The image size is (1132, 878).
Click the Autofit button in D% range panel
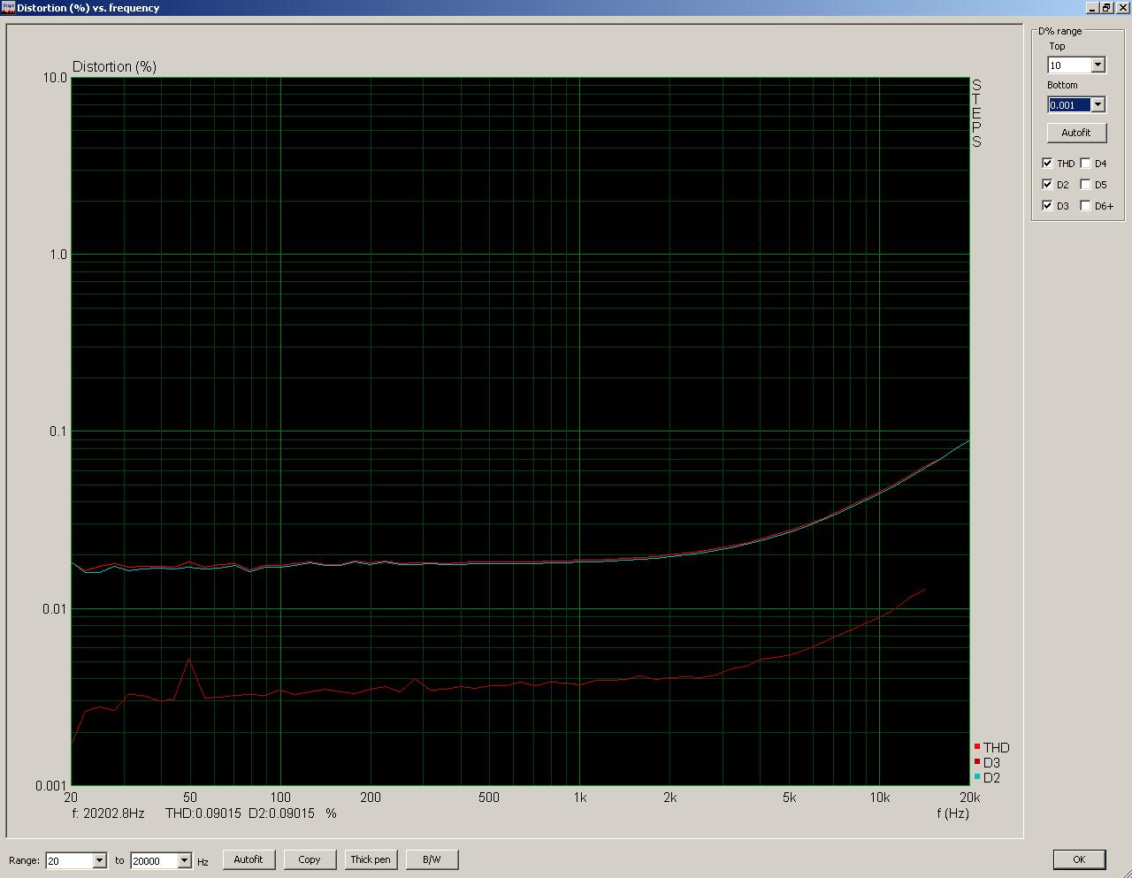(1076, 133)
